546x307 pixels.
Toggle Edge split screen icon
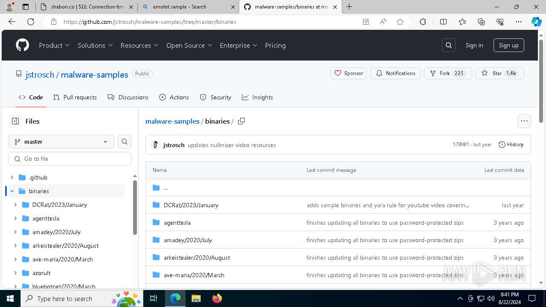click(443, 22)
